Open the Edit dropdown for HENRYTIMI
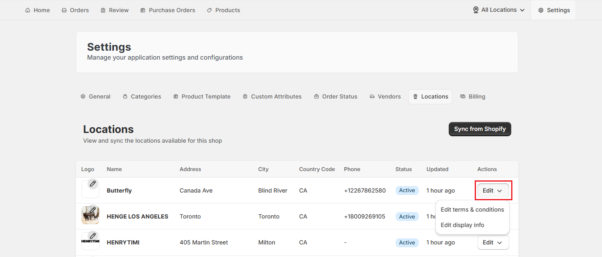The width and height of the screenshot is (602, 257). tap(493, 242)
